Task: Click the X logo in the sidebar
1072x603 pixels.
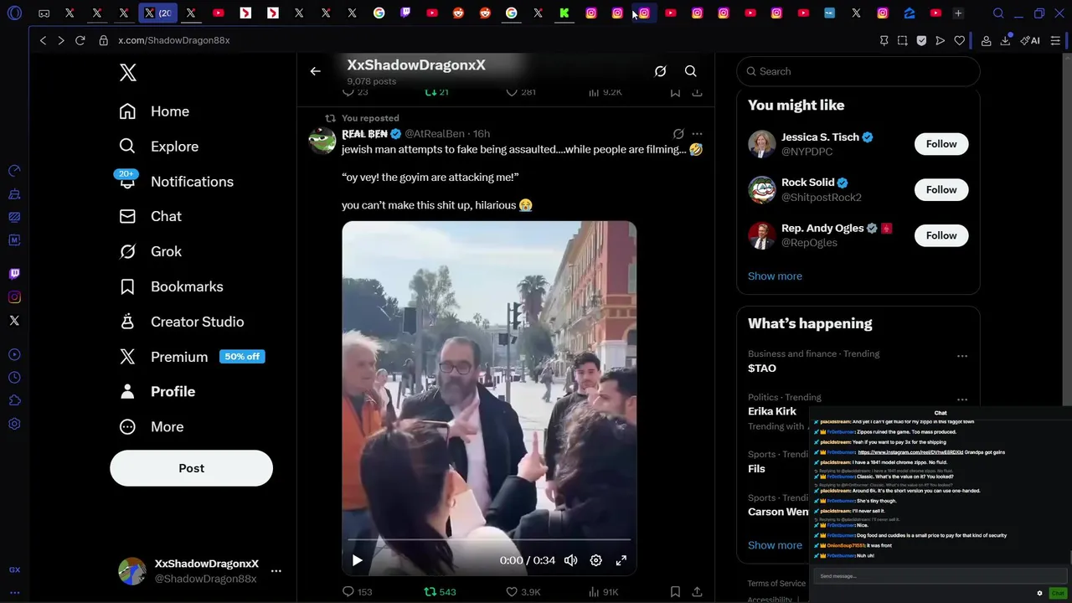Action: (128, 73)
